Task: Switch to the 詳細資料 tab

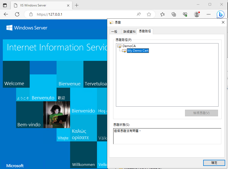Action: tap(129, 31)
